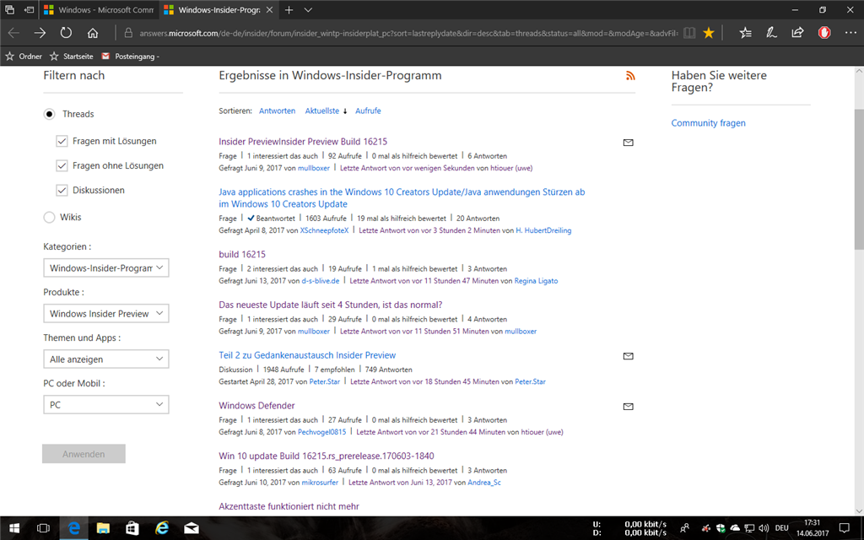864x540 pixels.
Task: Open the Community fragen link
Action: (708, 123)
